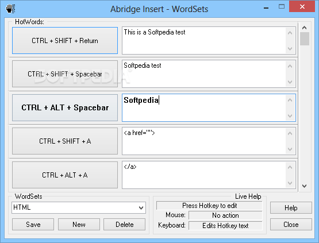Click the HotWords list scroll-up arrow
This screenshot has height=243, width=319.
[305, 28]
